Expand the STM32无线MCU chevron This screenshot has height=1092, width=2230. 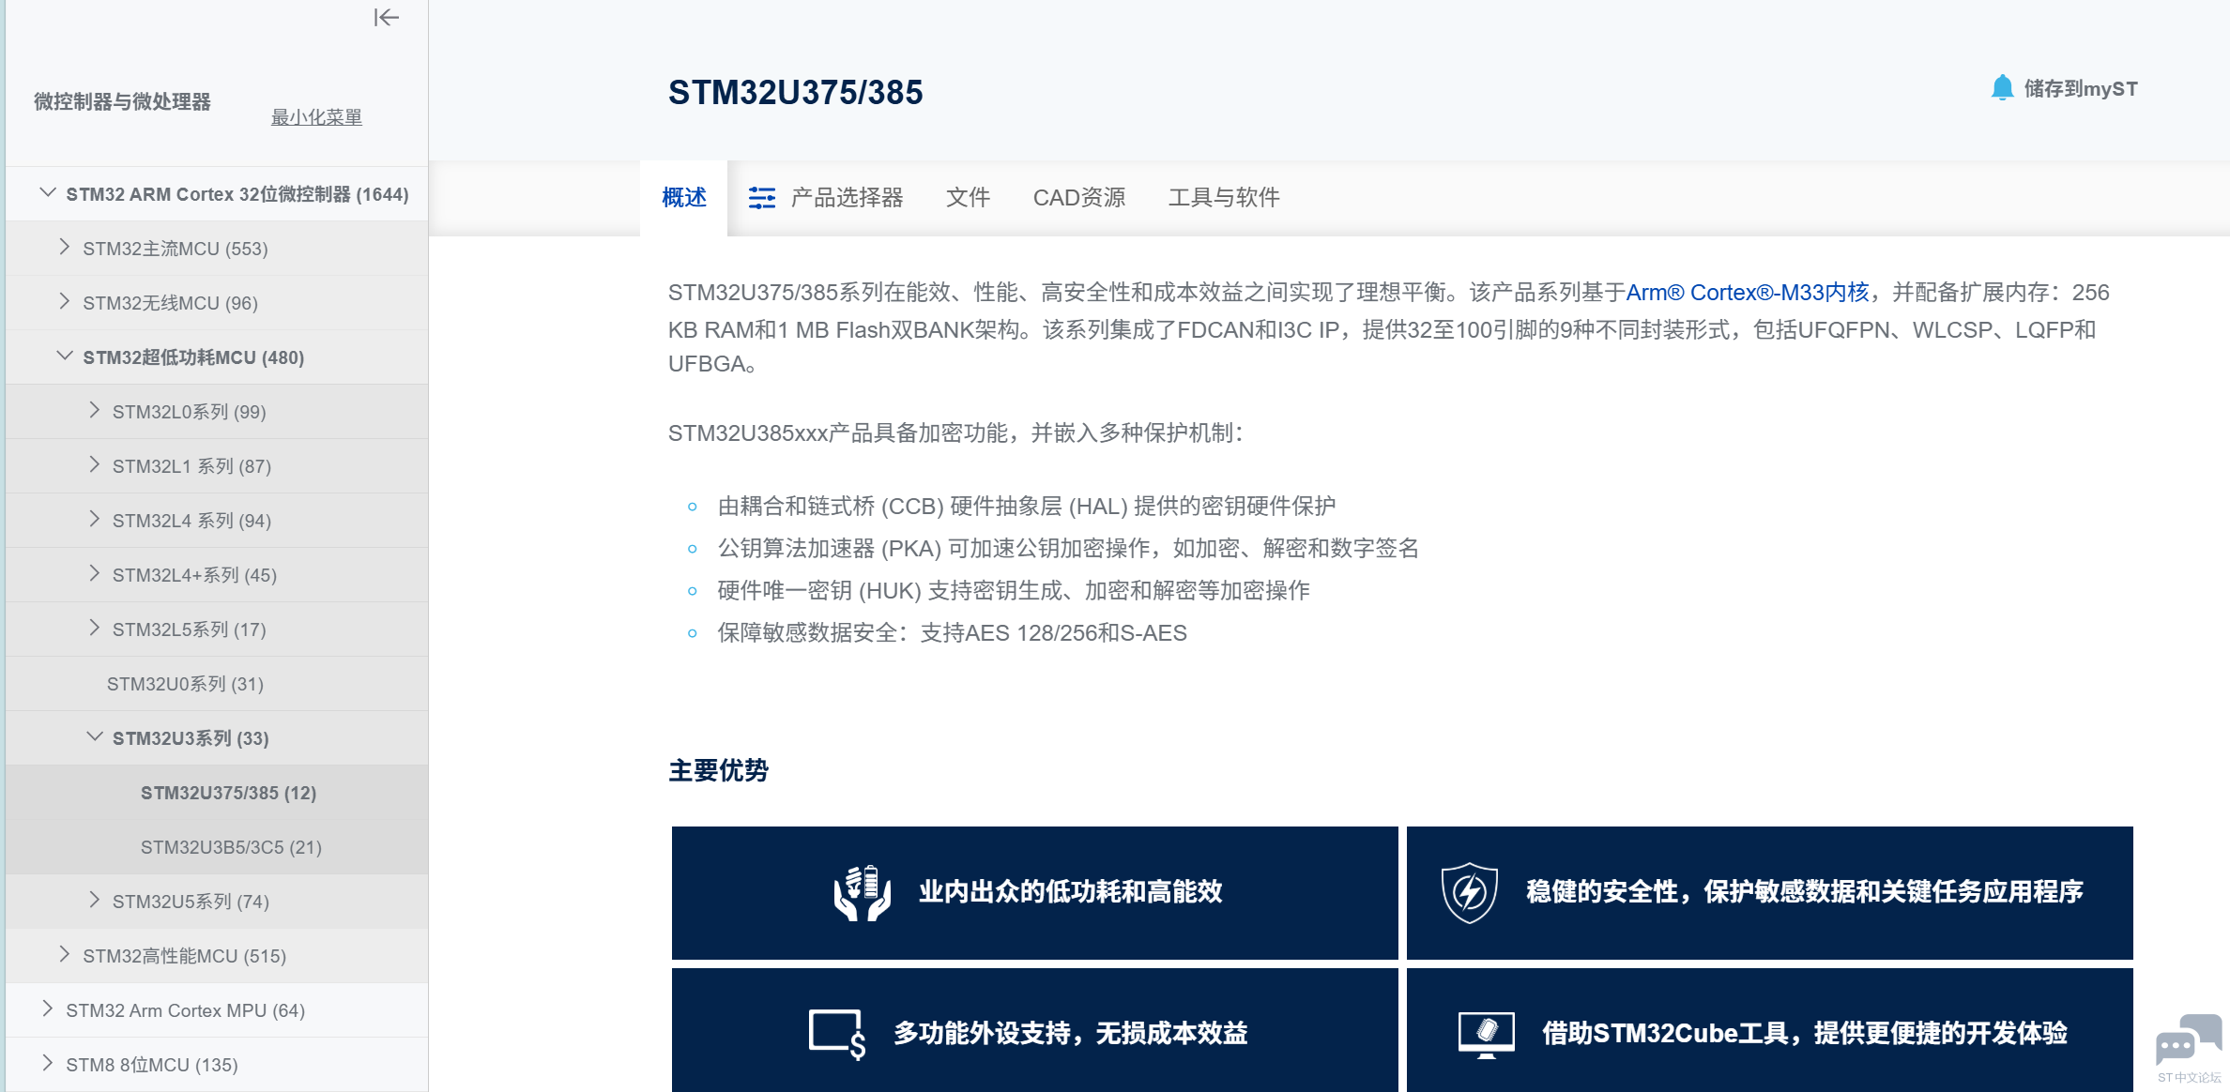(64, 302)
